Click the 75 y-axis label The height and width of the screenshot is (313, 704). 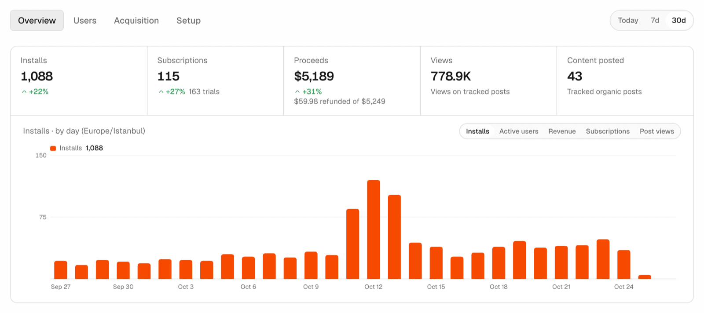tap(43, 217)
